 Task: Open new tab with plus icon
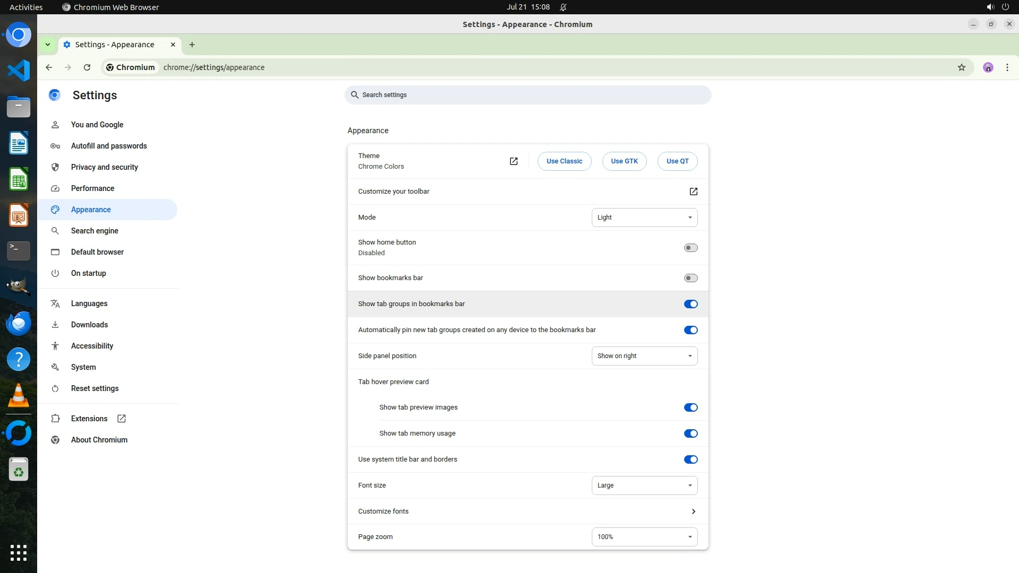[192, 45]
